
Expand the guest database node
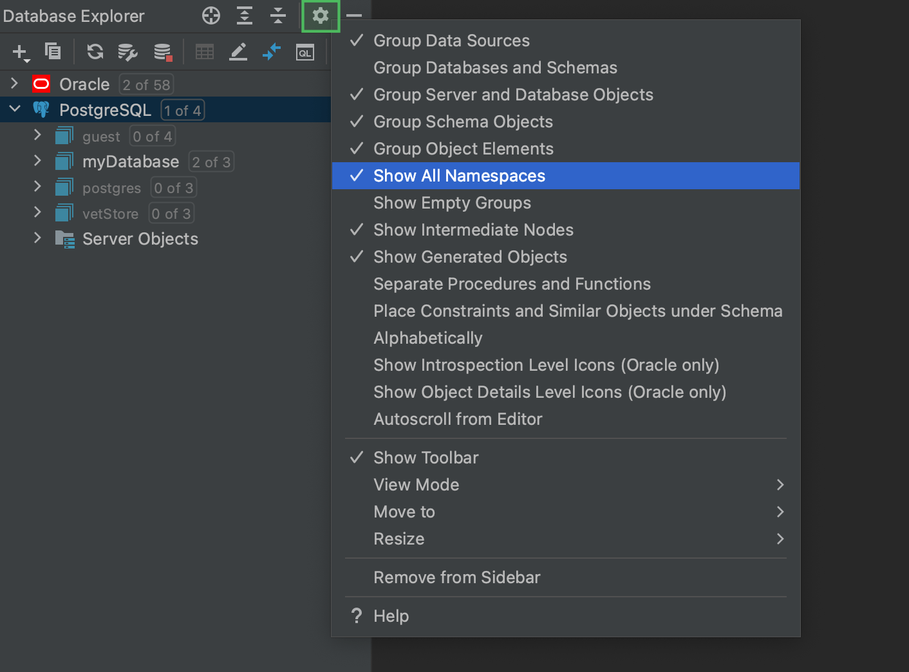click(x=37, y=135)
